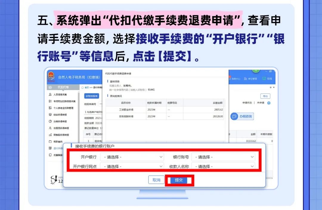The width and height of the screenshot is (322, 210).
Task: Open 消息中心 in the top bar
Action: pos(234,79)
